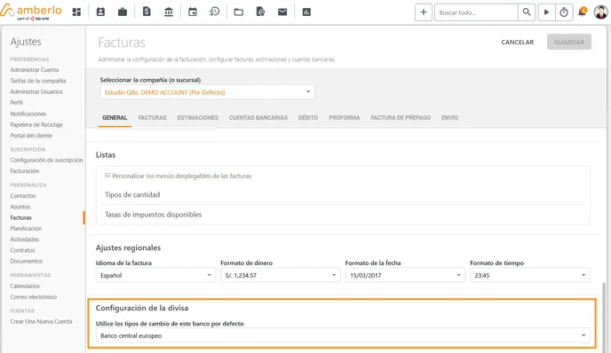
Task: Open the user avatar menu
Action: (601, 12)
